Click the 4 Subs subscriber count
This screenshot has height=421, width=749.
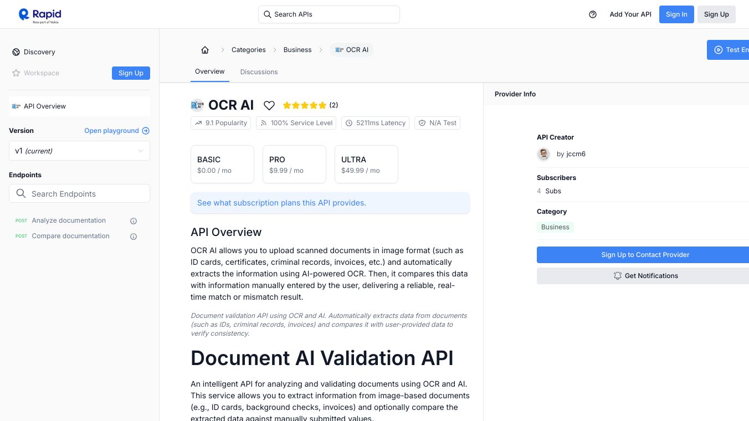(549, 191)
